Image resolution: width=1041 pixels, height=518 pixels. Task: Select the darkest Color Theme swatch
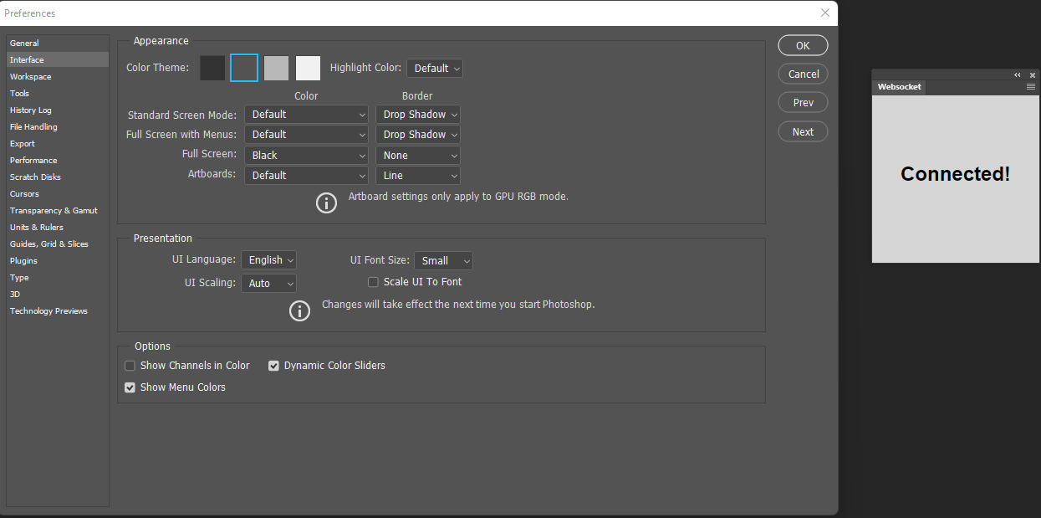coord(212,68)
